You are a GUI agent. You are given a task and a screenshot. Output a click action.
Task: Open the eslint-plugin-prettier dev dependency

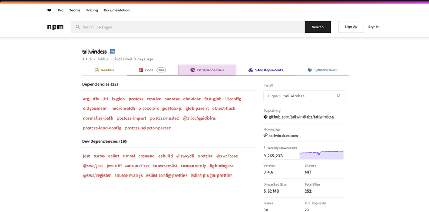tap(211, 176)
